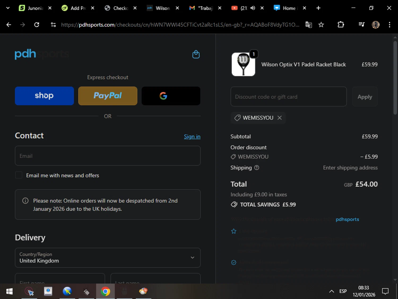Select the "Enter shipping address" text

(x=350, y=167)
